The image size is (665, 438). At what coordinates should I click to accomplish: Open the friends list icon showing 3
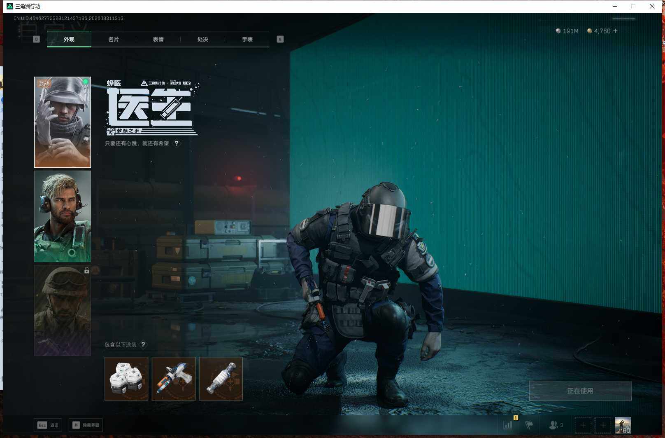pyautogui.click(x=556, y=425)
